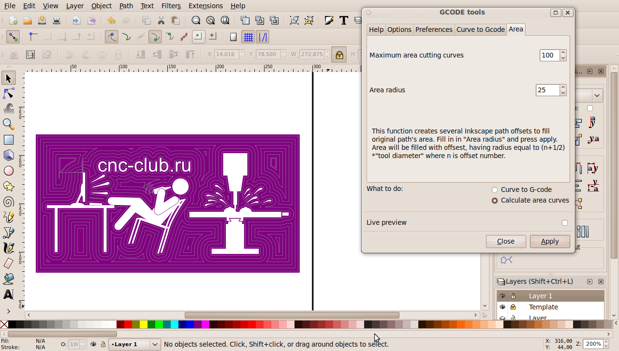Toggle the lock on Template layer
619x351 pixels.
513,307
